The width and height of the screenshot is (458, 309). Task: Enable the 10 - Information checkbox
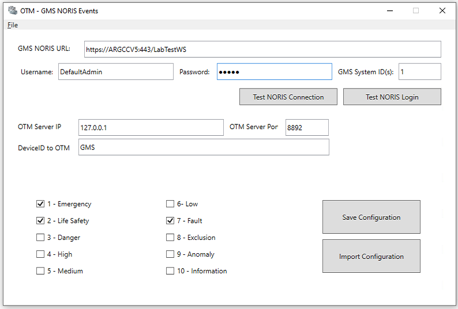pyautogui.click(x=170, y=271)
